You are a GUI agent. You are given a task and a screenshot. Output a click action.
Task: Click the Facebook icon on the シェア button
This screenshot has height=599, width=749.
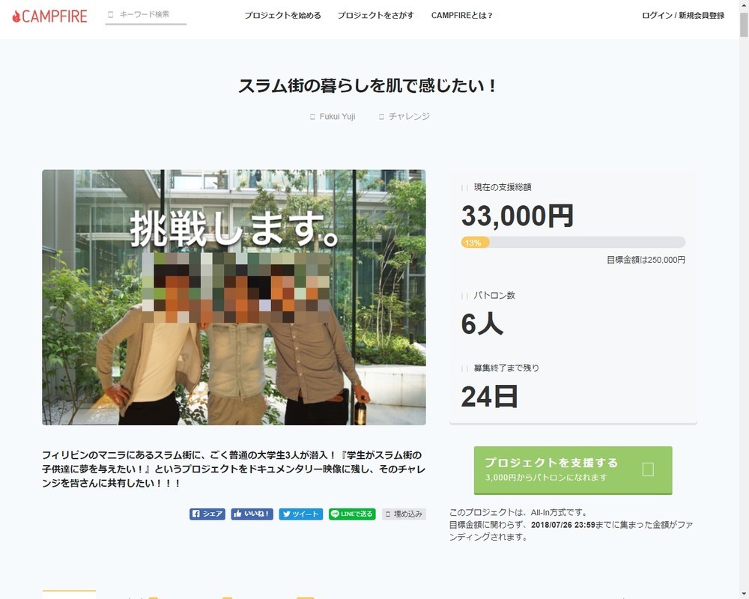tap(196, 514)
